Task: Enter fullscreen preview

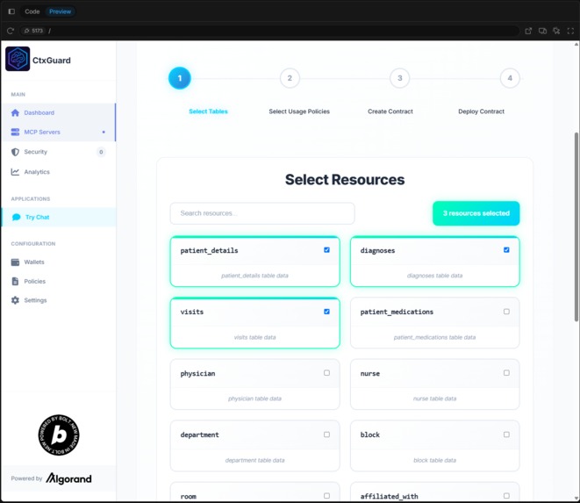Action: (x=570, y=31)
